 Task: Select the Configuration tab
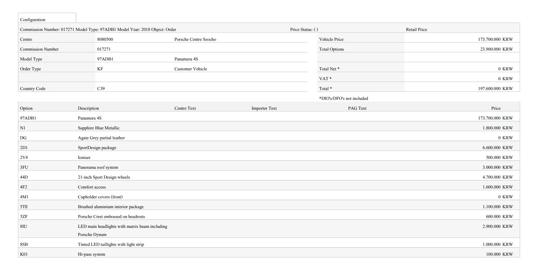[x=33, y=20]
